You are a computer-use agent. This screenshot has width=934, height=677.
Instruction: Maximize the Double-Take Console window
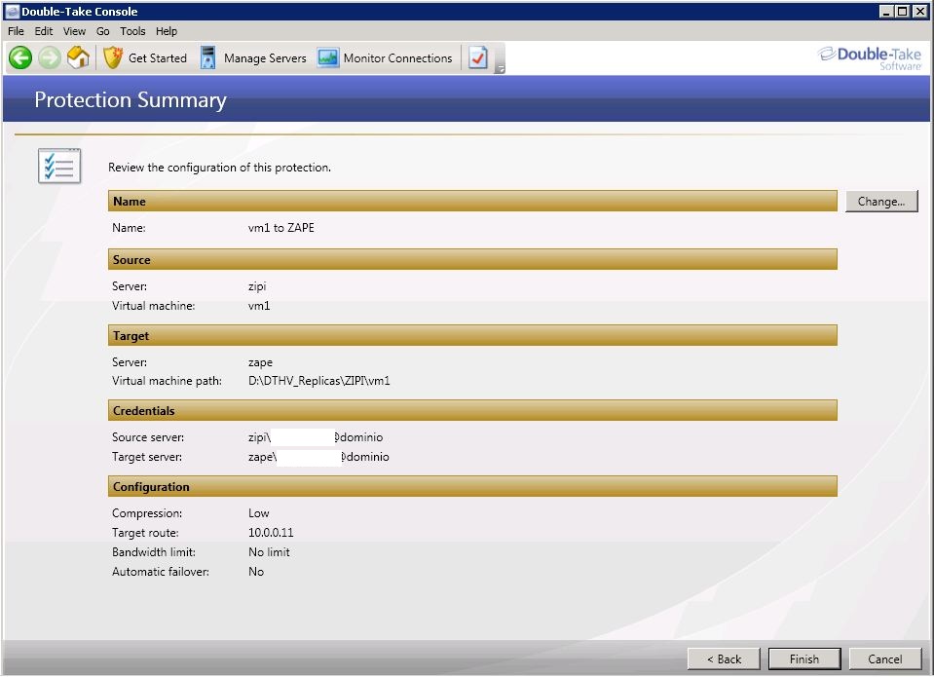903,12
